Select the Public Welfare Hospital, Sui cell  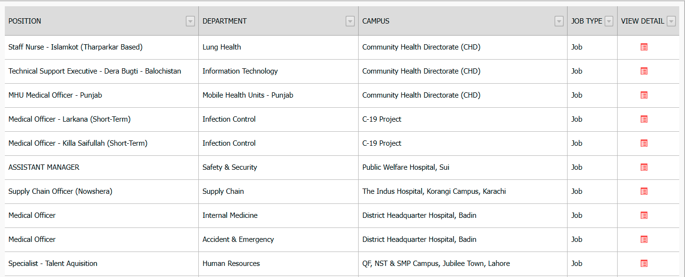[406, 167]
